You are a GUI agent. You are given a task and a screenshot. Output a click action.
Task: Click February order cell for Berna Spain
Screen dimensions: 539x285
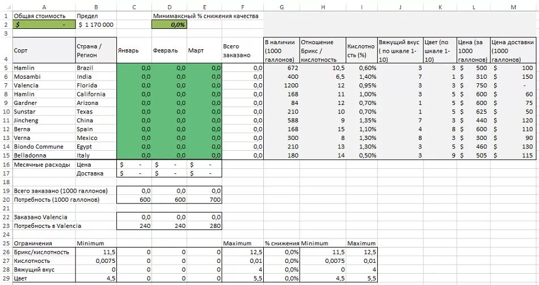[169, 129]
